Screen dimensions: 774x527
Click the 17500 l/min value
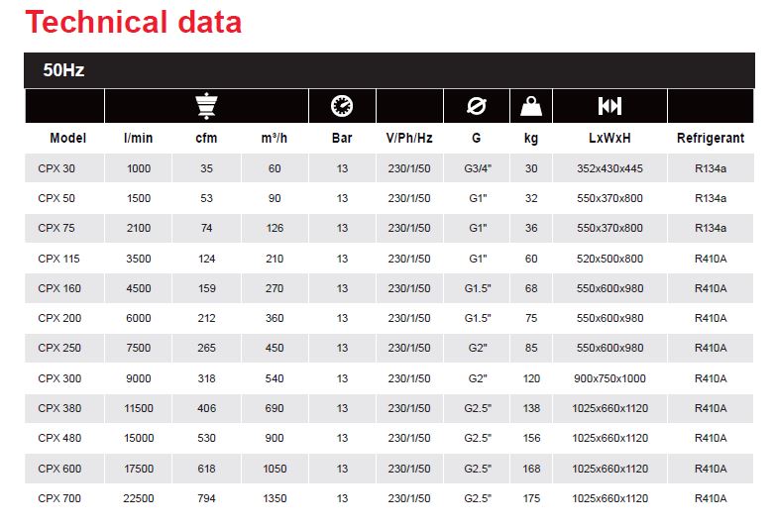(139, 469)
